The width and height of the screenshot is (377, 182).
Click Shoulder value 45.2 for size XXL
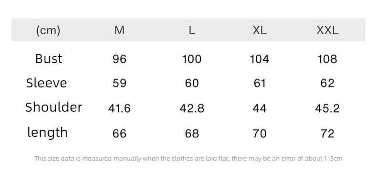327,108
